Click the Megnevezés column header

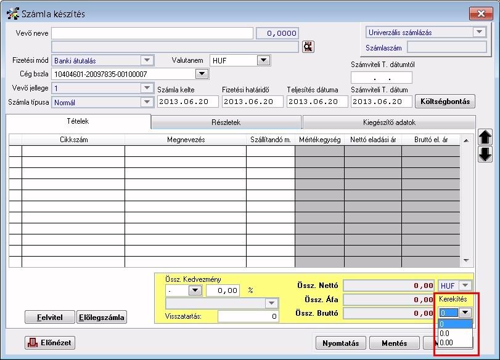point(186,140)
